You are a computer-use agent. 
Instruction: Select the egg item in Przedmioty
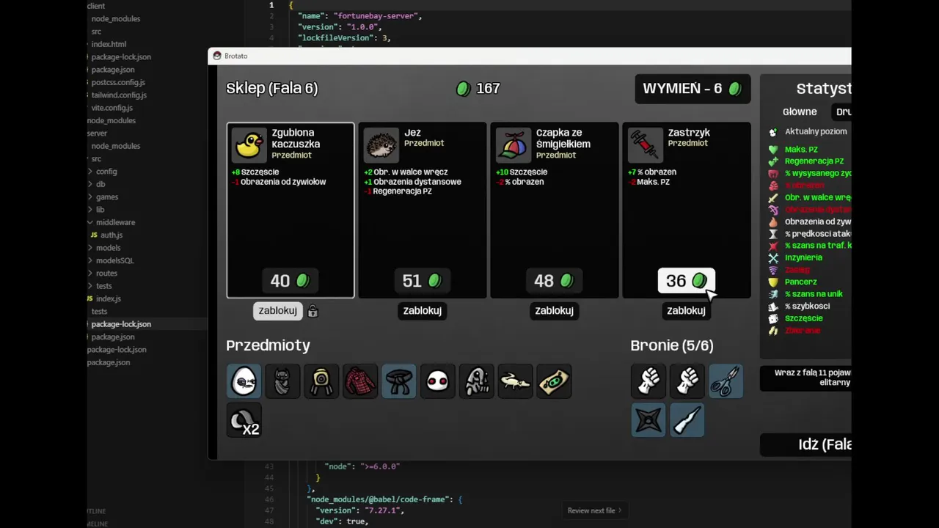244,381
